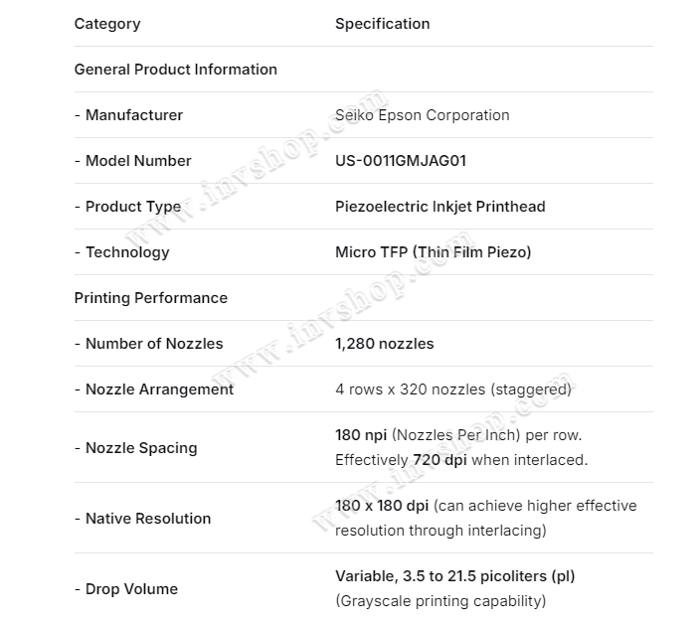Select the General Product Information section heading

(175, 70)
